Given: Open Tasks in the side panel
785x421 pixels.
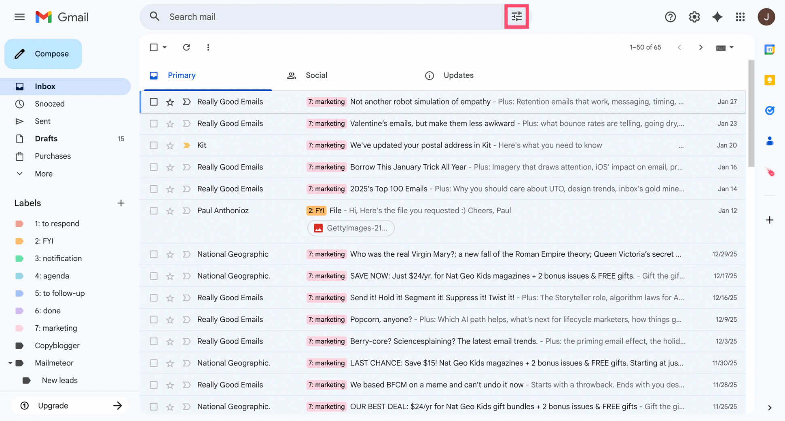Looking at the screenshot, I should [770, 110].
